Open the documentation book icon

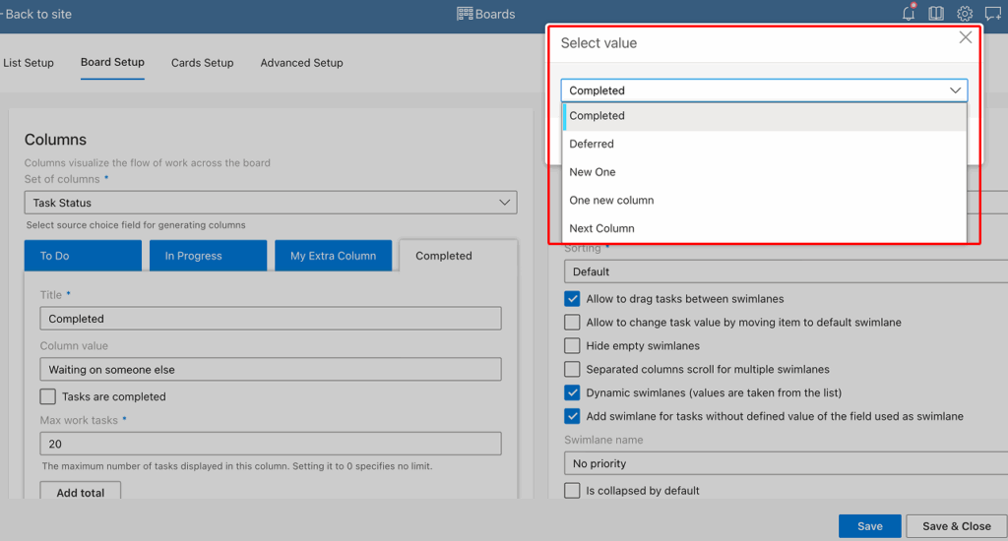tap(936, 14)
